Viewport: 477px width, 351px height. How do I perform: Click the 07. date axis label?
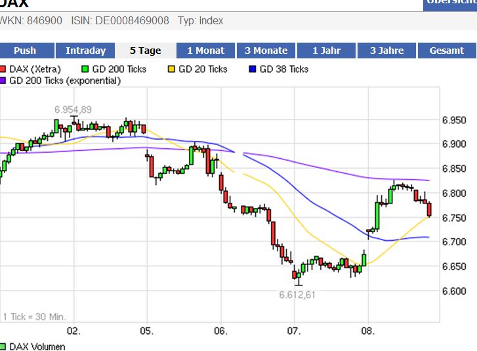(294, 330)
